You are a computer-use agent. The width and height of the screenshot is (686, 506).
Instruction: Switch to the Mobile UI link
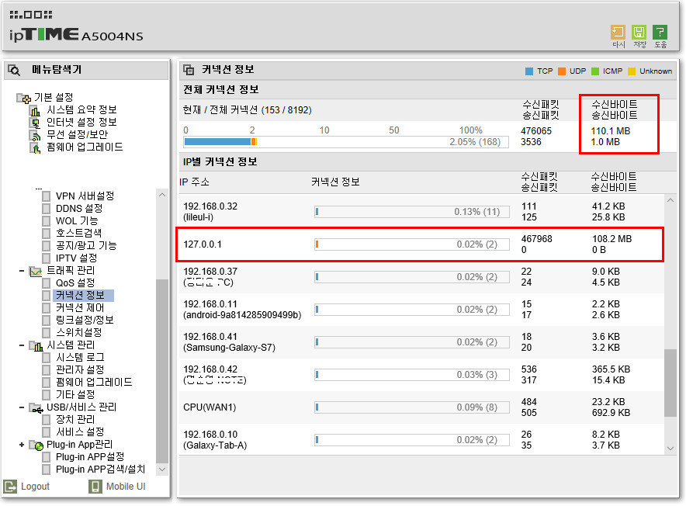[x=126, y=487]
